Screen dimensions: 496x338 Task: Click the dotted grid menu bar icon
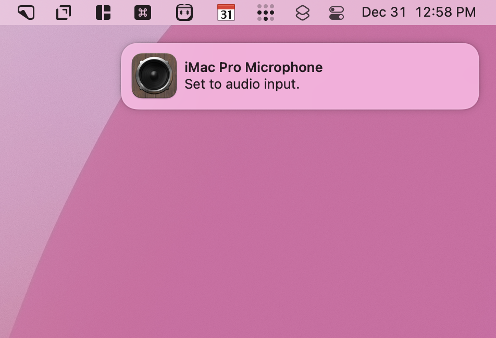tap(266, 13)
